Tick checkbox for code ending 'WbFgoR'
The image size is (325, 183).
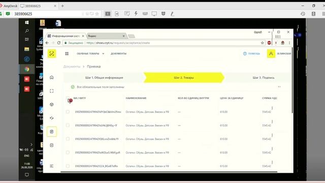(68, 152)
